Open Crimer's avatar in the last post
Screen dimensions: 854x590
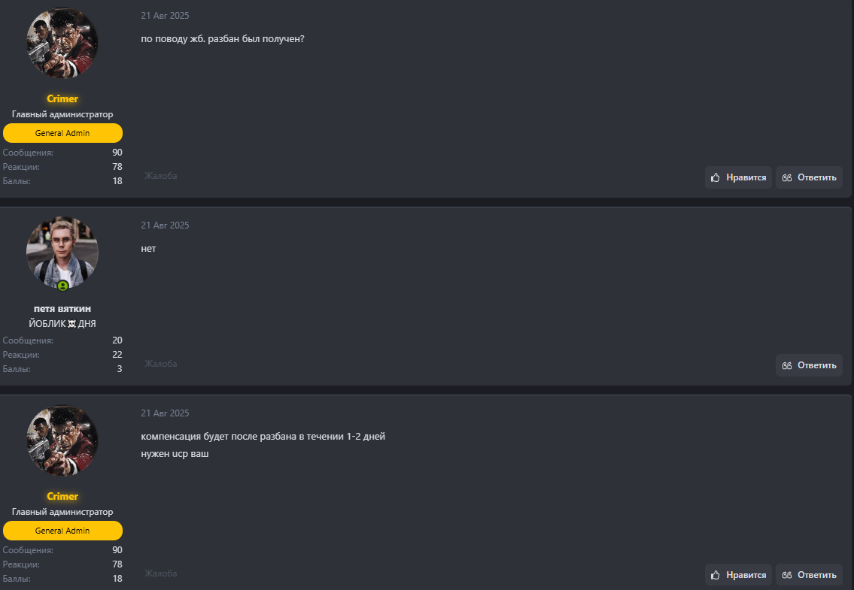62,440
